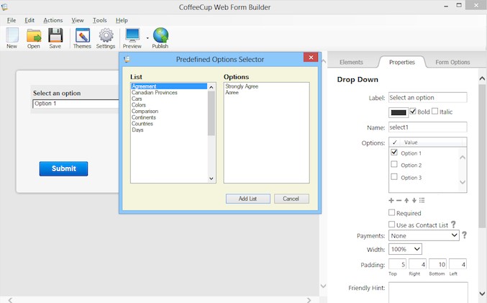Select Days in the List

(x=137, y=130)
